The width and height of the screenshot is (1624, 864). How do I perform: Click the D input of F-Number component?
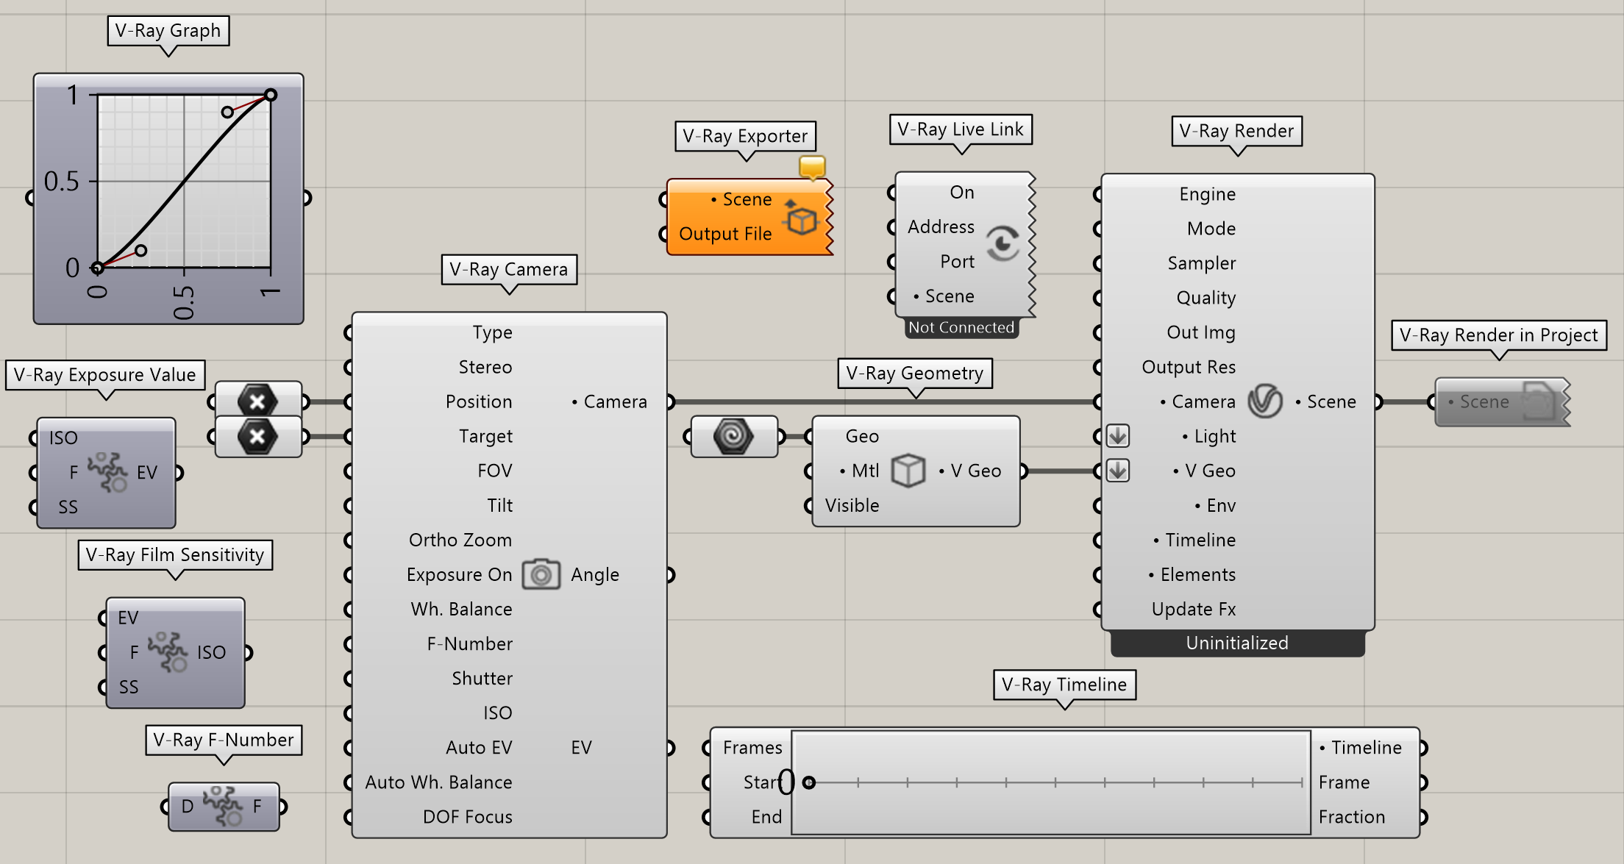pos(188,807)
